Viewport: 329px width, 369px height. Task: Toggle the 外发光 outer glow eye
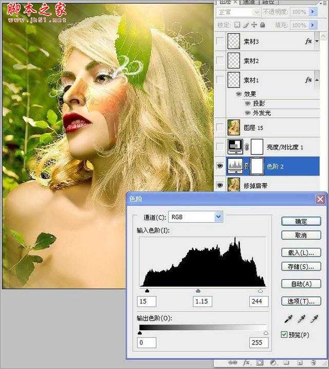pyautogui.click(x=248, y=113)
